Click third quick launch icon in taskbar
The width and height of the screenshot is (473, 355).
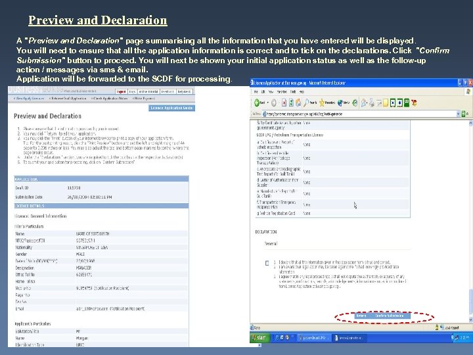pos(288,337)
